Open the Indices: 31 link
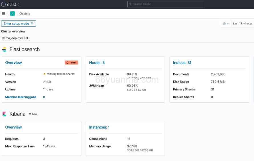 click(182, 63)
